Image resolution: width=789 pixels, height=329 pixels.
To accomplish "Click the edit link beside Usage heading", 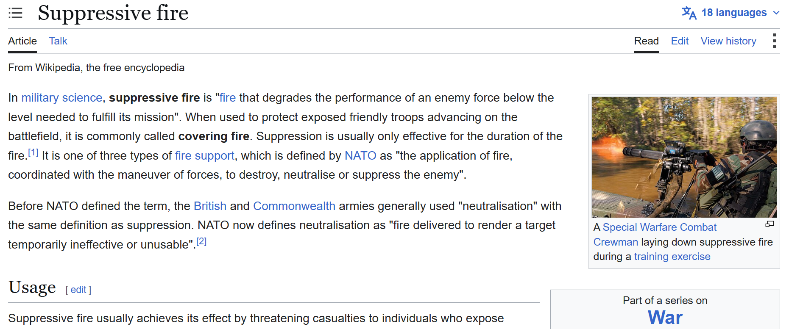I will coord(78,290).
